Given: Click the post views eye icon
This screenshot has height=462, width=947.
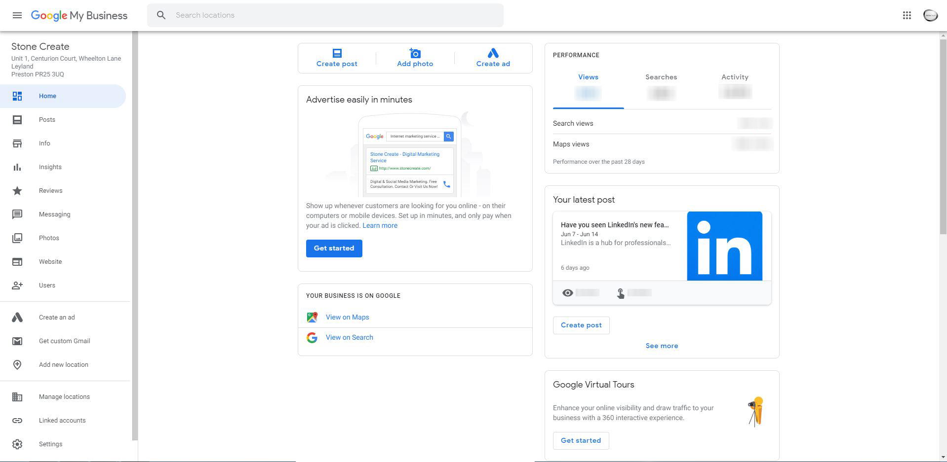Looking at the screenshot, I should point(568,293).
